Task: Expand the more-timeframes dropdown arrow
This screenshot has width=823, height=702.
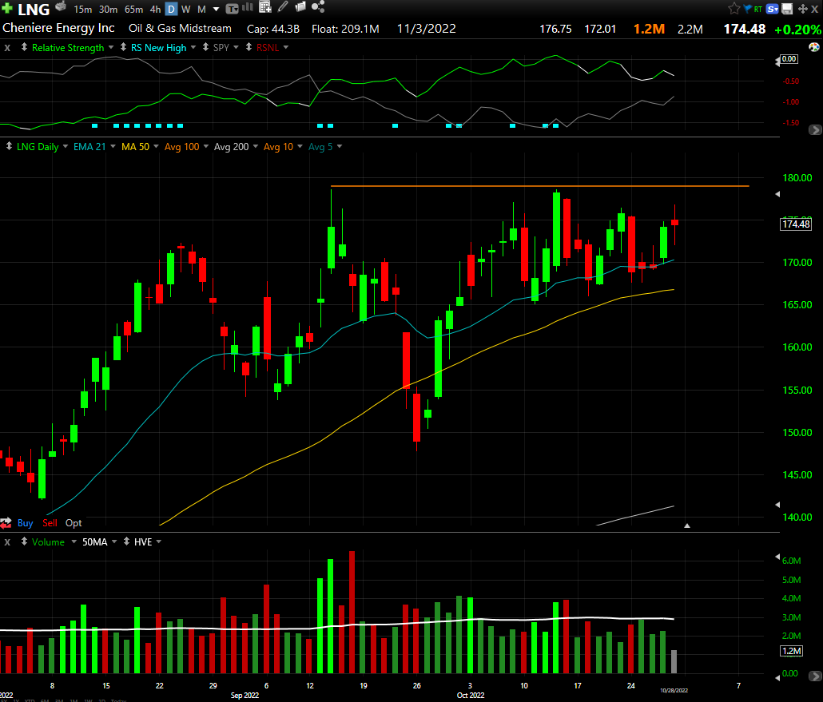Action: (x=217, y=10)
